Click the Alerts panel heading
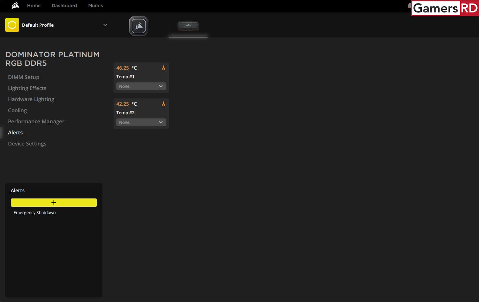Viewport: 479px width, 302px height. [x=18, y=190]
